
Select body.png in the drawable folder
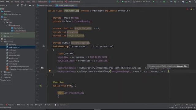click(x=11, y=50)
